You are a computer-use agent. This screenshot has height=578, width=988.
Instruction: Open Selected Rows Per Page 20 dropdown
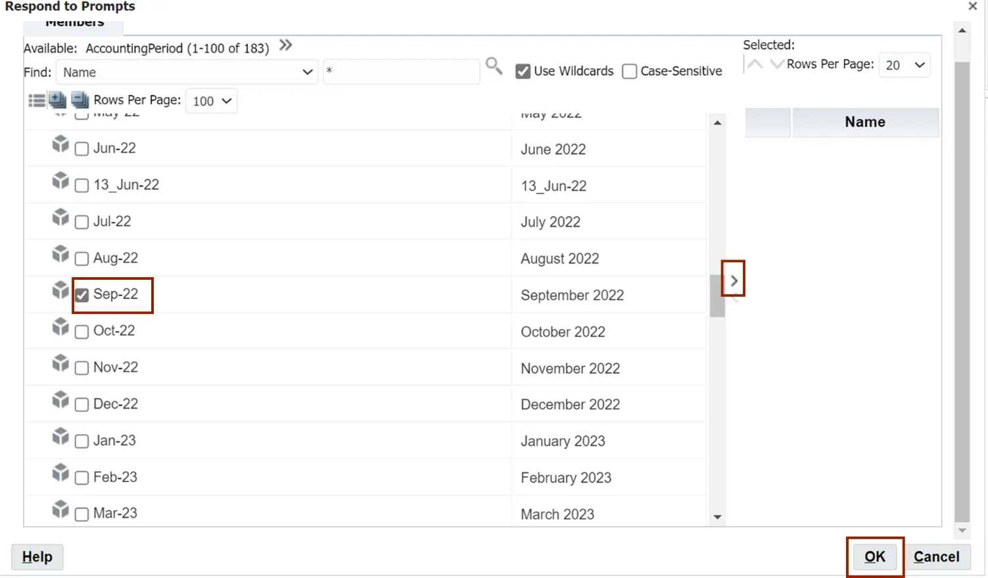tap(905, 65)
